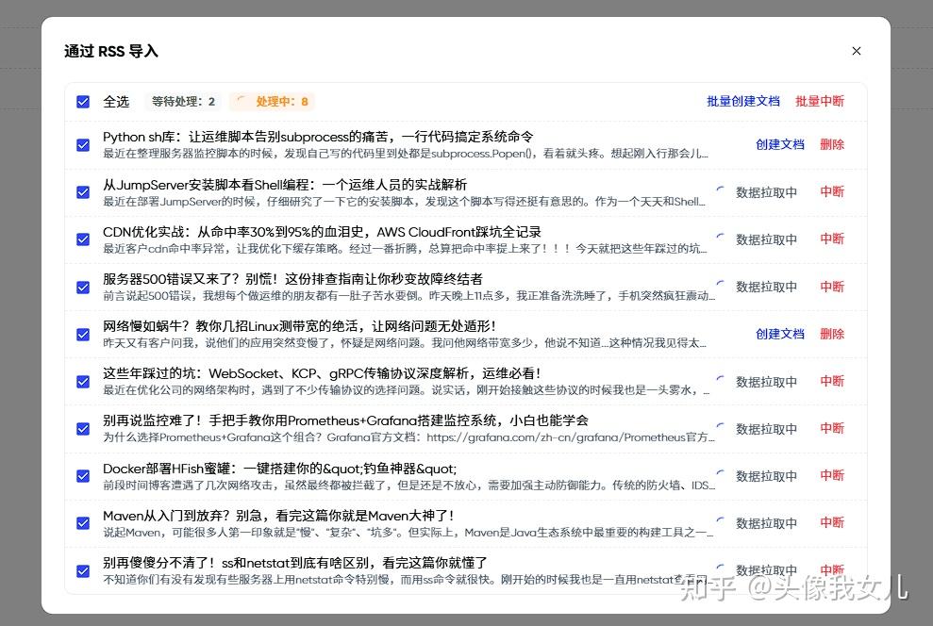
Task: Uncheck the CDN优化实战 article checkbox
Action: [83, 239]
